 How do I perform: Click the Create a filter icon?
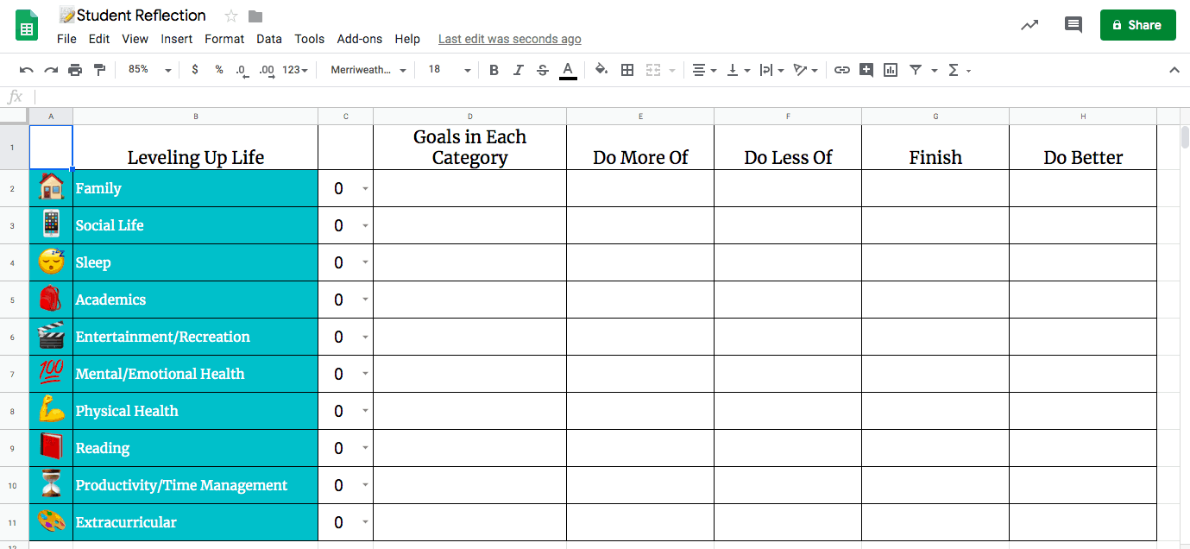pyautogui.click(x=917, y=70)
